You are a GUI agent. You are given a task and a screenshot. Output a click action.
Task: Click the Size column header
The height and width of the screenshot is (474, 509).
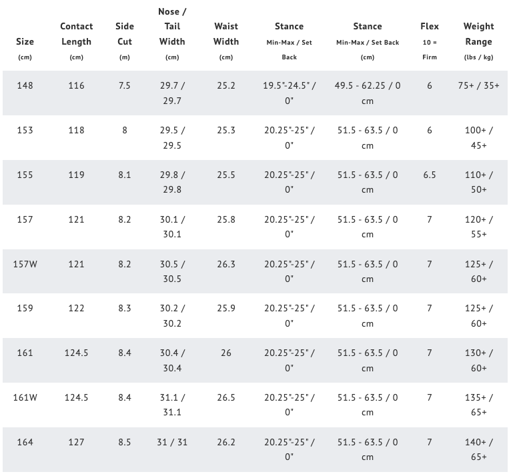(x=25, y=41)
